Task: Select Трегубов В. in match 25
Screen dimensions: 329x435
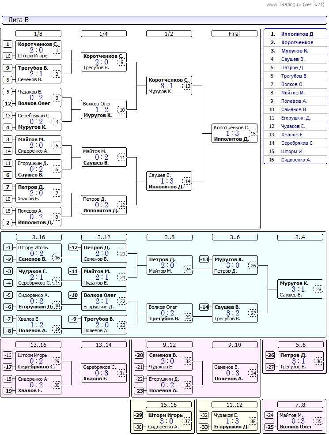Action: click(164, 319)
